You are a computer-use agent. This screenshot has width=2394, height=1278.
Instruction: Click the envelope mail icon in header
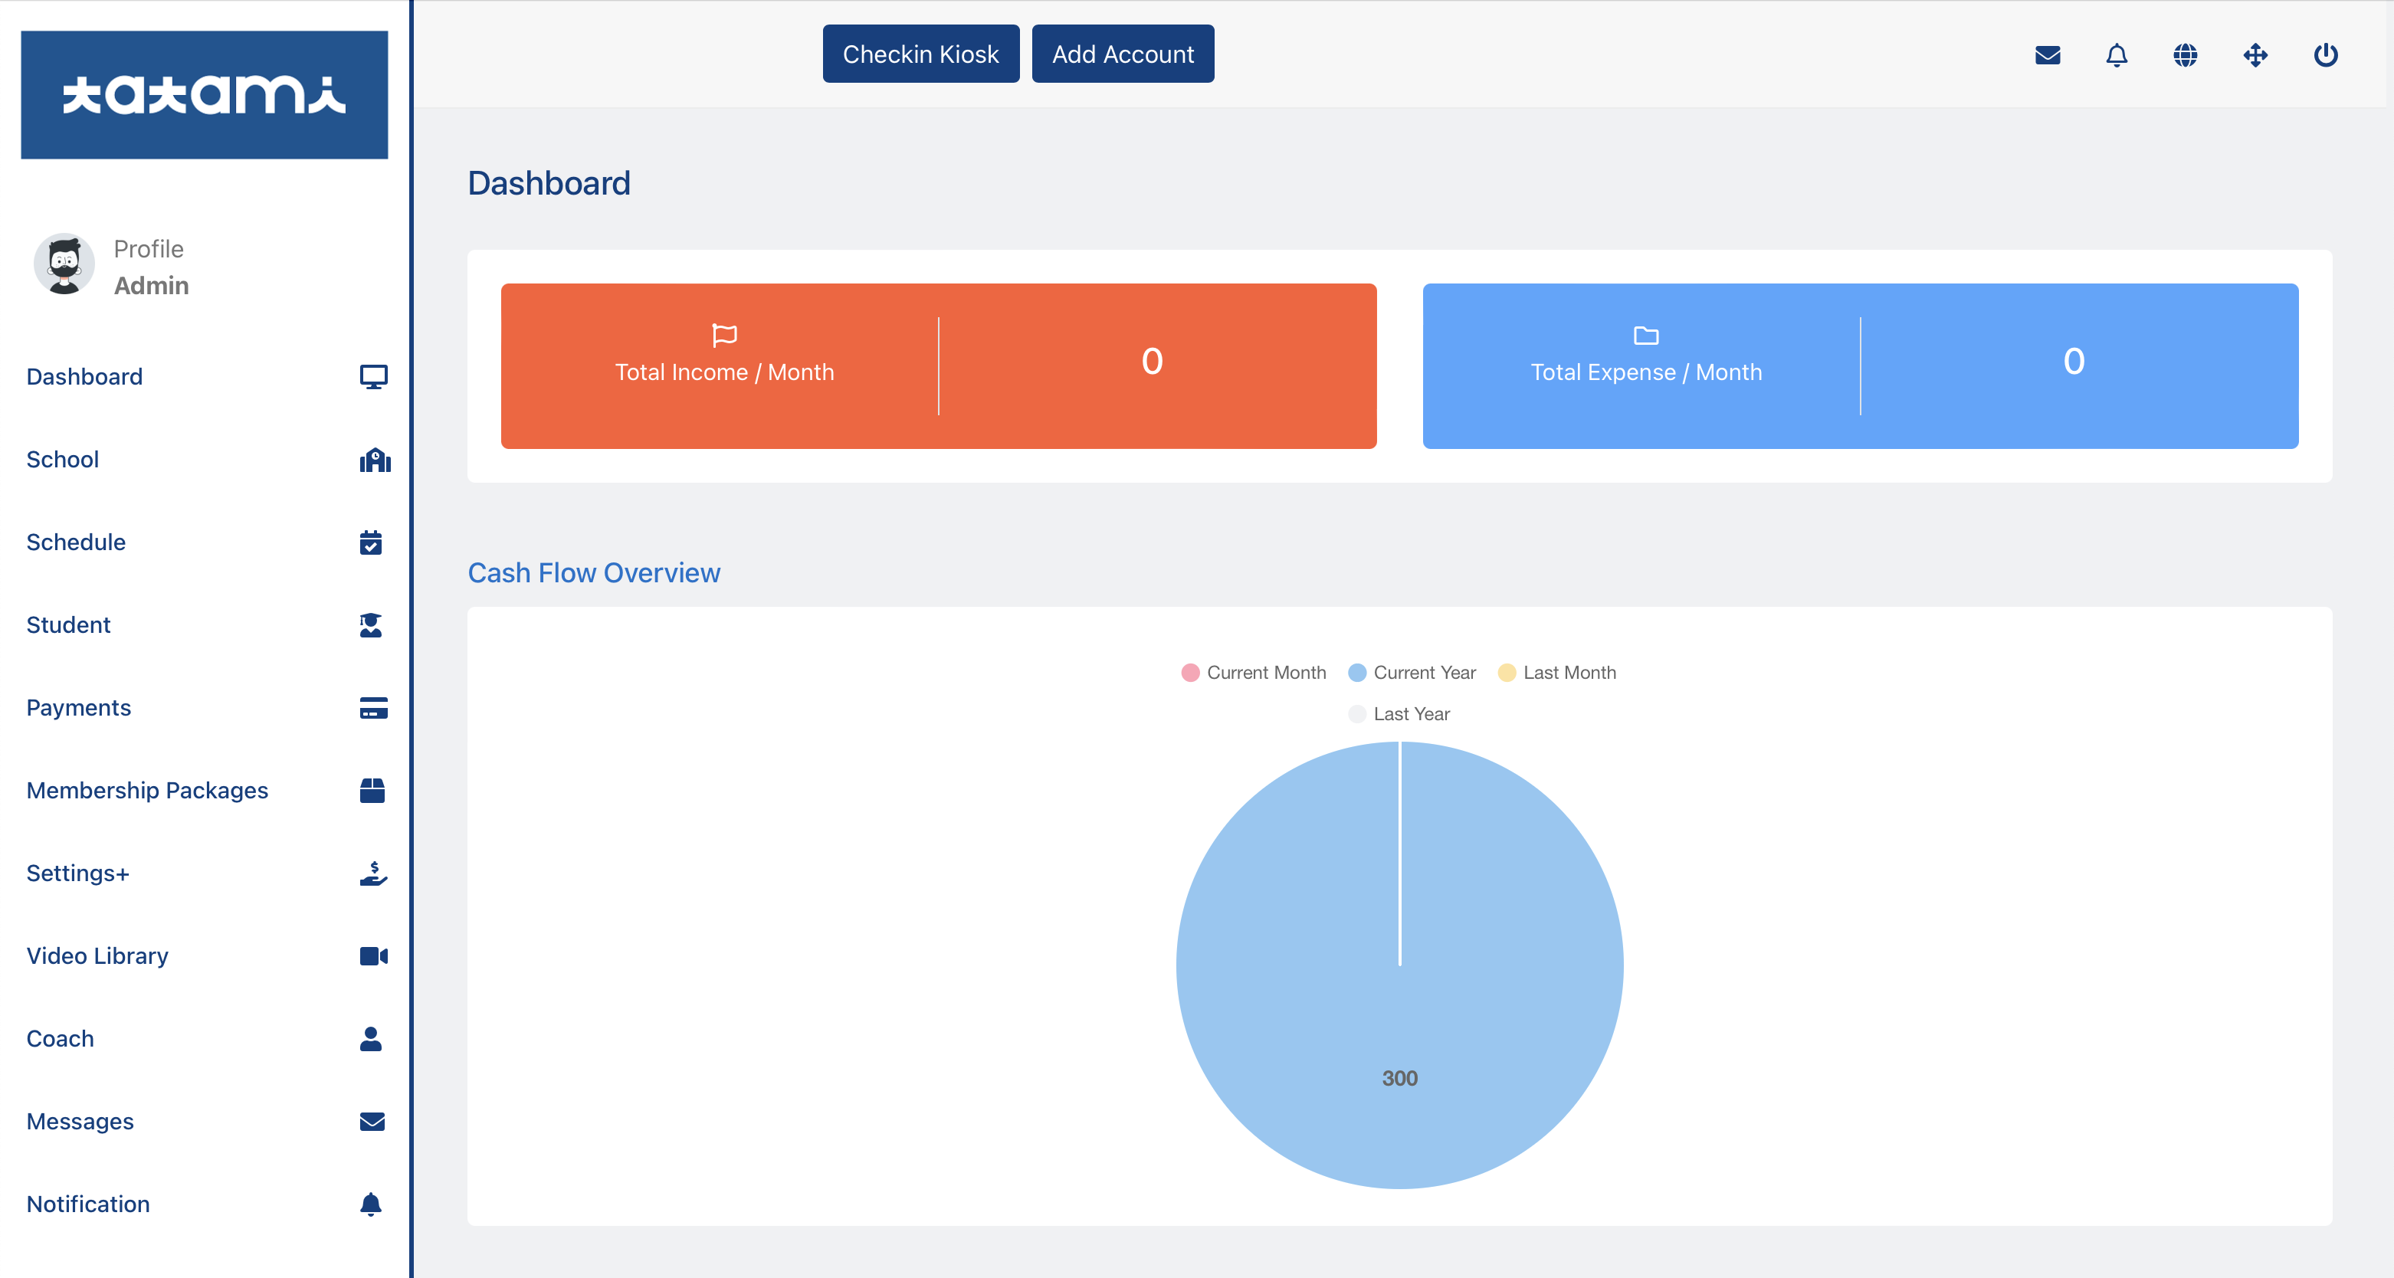pyautogui.click(x=2048, y=55)
